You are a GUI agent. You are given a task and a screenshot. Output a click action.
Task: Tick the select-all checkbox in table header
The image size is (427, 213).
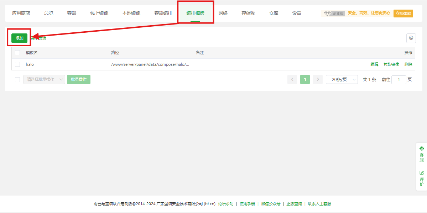17,53
